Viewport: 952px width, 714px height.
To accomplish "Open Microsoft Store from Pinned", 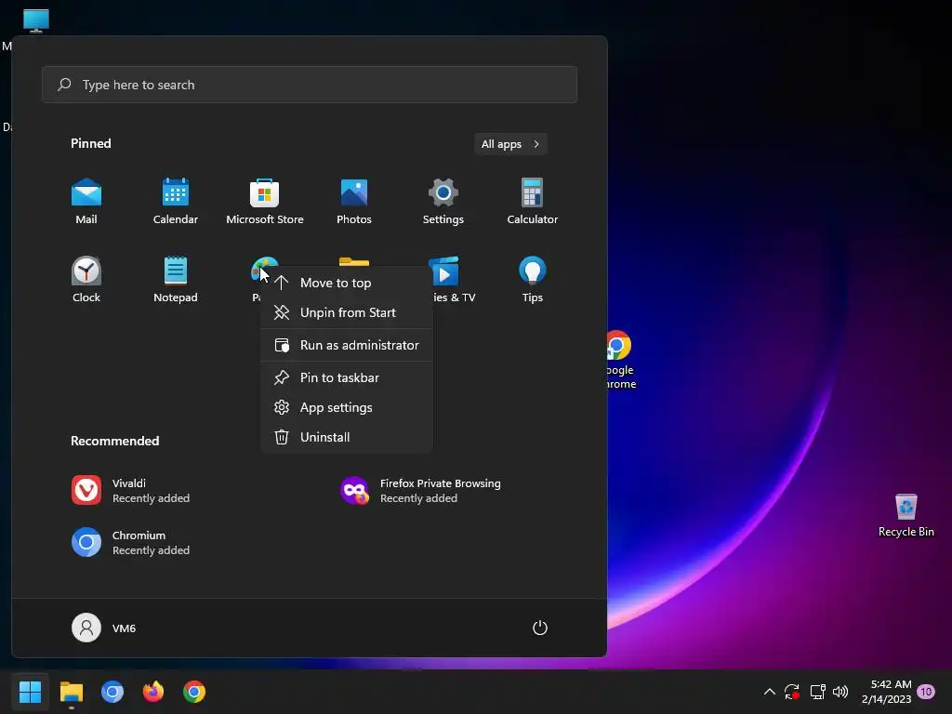I will (265, 202).
